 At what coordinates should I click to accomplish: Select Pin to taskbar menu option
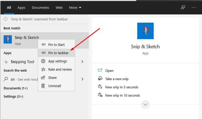point(58,53)
